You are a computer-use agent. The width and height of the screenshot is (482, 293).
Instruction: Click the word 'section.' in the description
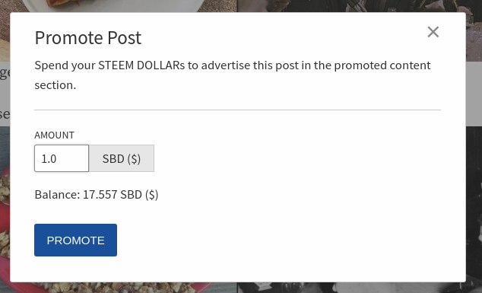tap(55, 85)
